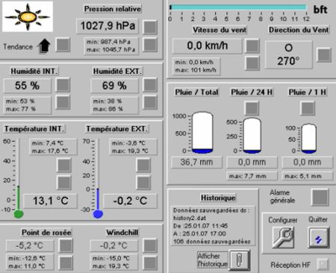The image size is (336, 273).
Task: Toggle the Alarme générale square button
Action: pyautogui.click(x=320, y=197)
